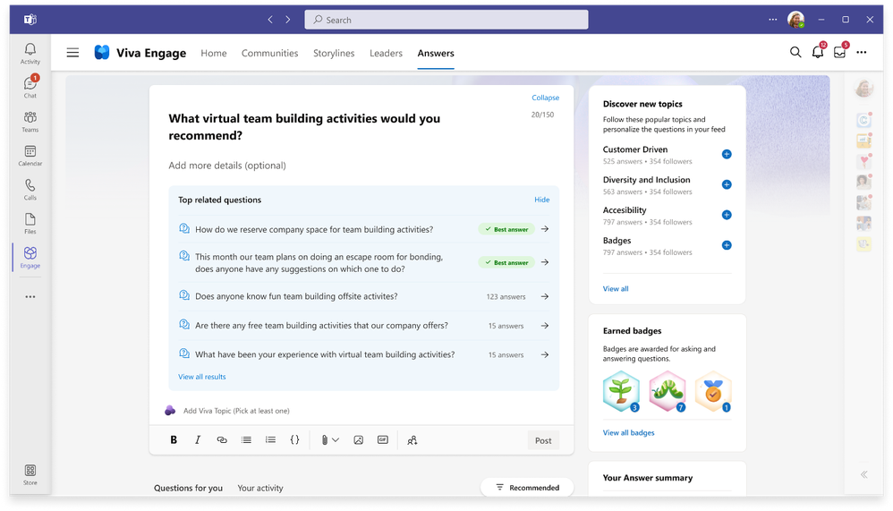The width and height of the screenshot is (893, 511).
Task: Click the Add more details field
Action: [227, 166]
